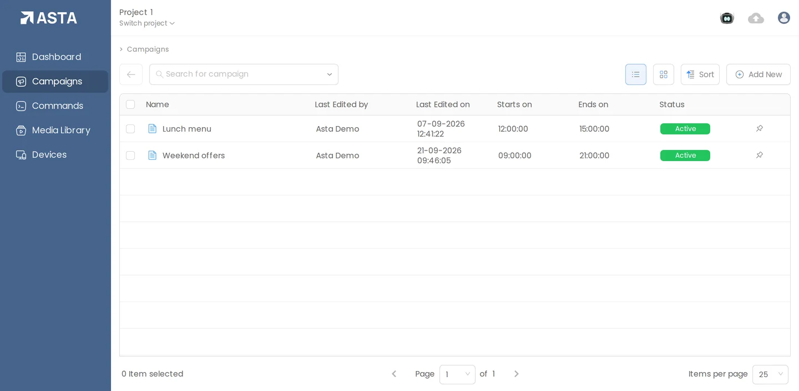Click the Last Edited on column header
The width and height of the screenshot is (799, 391).
pos(443,104)
